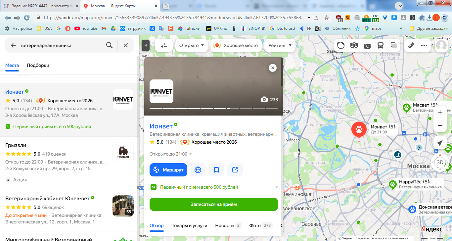This screenshot has width=452, height=241.
Task: Bookmark this page with the star
Action: pos(327,18)
